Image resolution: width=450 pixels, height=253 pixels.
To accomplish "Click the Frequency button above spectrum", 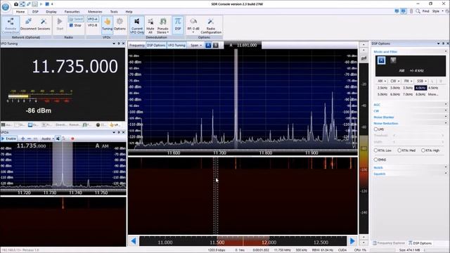I will [x=137, y=45].
